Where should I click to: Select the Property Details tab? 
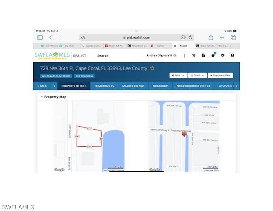[x=74, y=86]
